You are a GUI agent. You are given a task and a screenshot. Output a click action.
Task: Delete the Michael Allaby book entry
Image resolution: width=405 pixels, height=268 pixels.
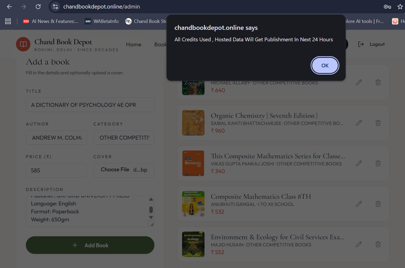click(x=378, y=82)
